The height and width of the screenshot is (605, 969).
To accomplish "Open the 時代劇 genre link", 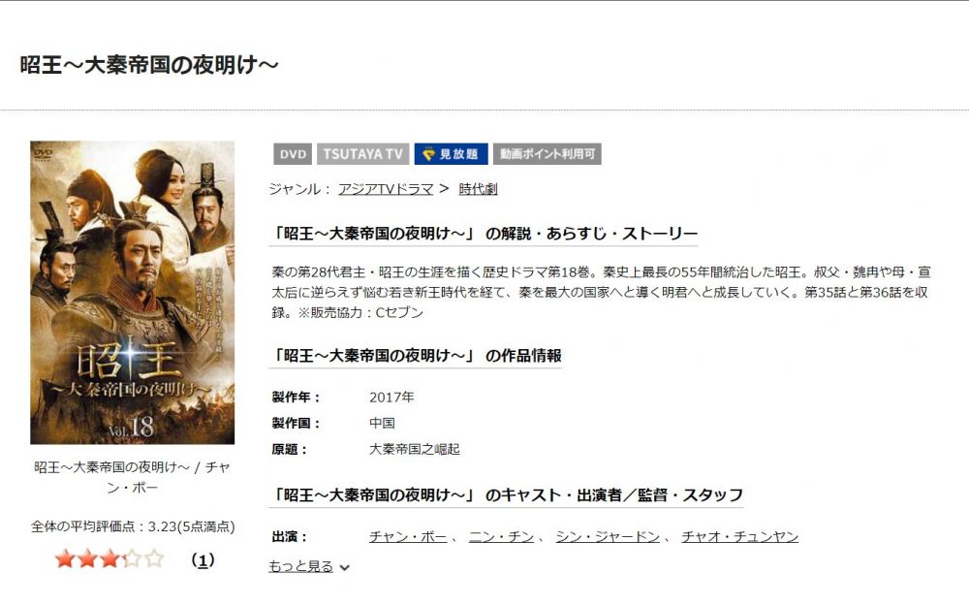I will click(478, 189).
